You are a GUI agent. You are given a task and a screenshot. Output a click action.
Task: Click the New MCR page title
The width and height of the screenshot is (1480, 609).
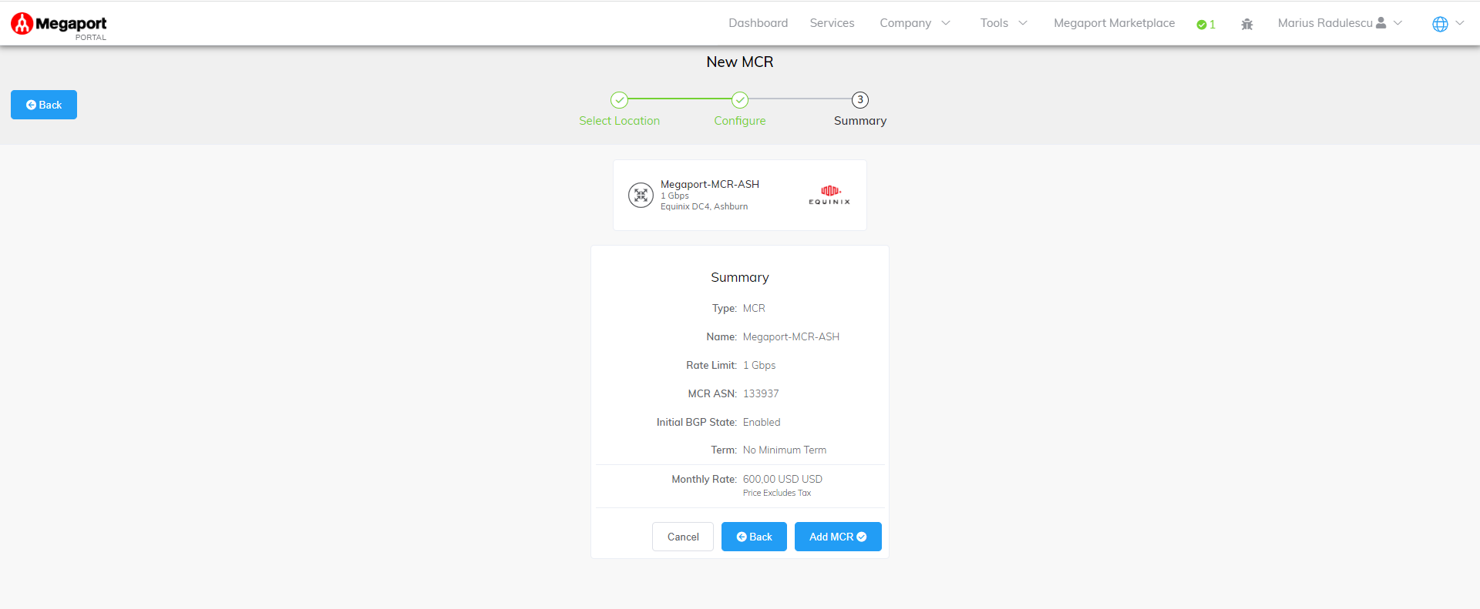(x=740, y=62)
